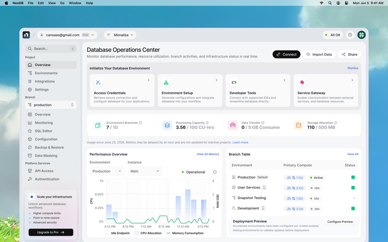Open the Window menu in menu bar
Image resolution: width=388 pixels, height=242 pixels.
click(75, 3)
